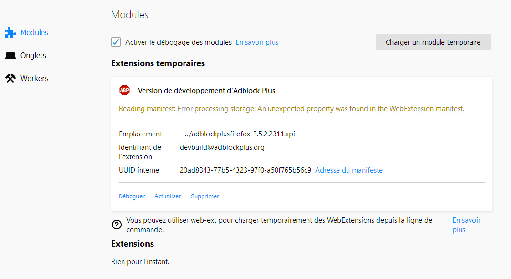Open 'En savoir plus' link beside debugging checkbox
The image size is (511, 279).
[x=257, y=42]
